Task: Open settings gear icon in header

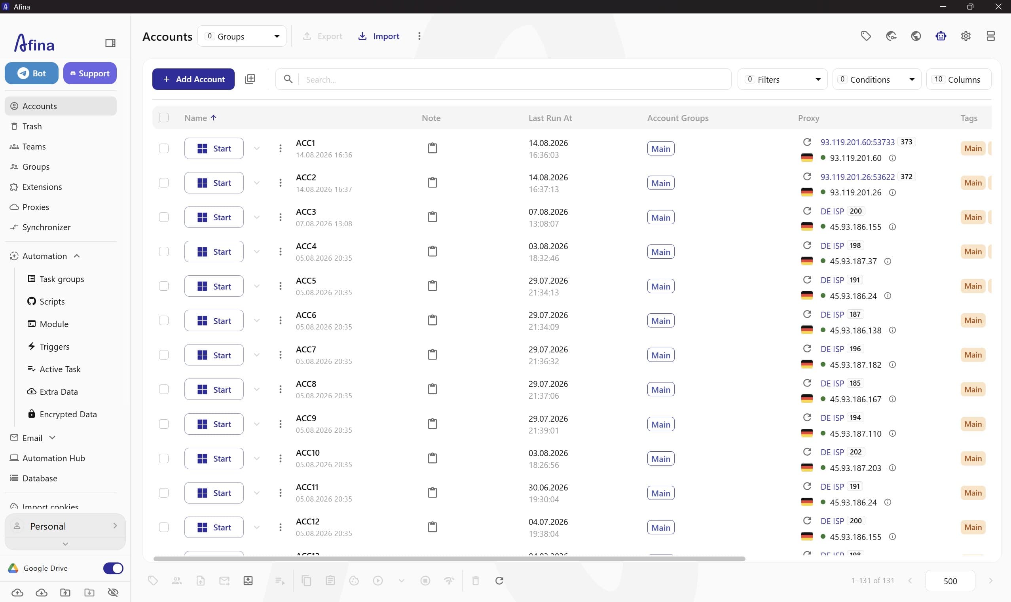Action: click(965, 36)
